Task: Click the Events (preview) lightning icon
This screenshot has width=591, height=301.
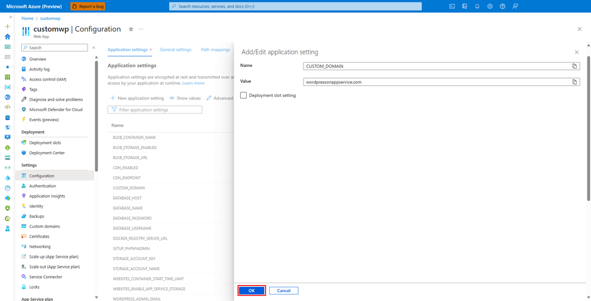Action: pyautogui.click(x=24, y=120)
